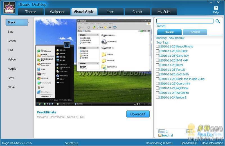Close the Magic Desktop window
This screenshot has height=146, width=225.
coord(219,2)
